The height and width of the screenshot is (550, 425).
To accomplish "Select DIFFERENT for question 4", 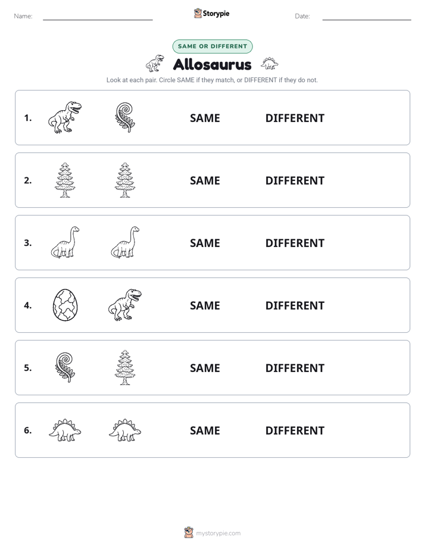I will [295, 305].
